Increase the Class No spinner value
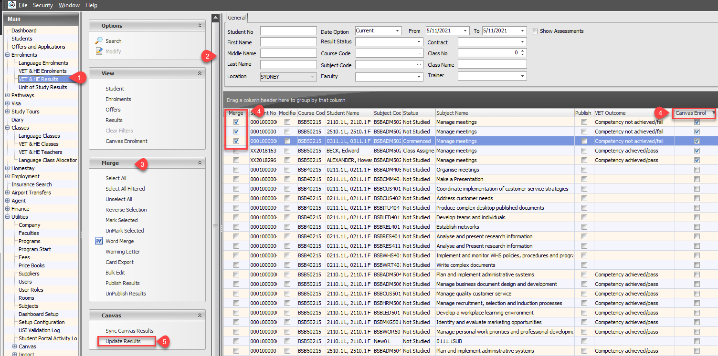 tap(523, 51)
